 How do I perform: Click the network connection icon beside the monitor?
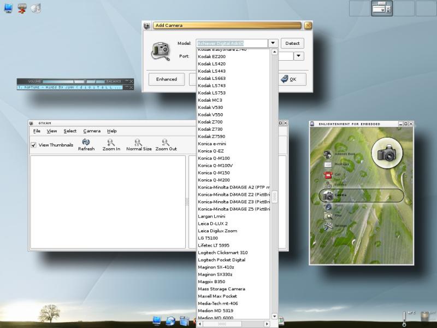pos(22,8)
